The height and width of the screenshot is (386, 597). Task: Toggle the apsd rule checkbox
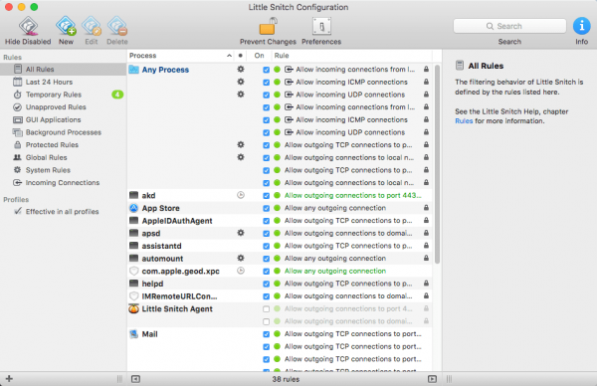coord(266,233)
